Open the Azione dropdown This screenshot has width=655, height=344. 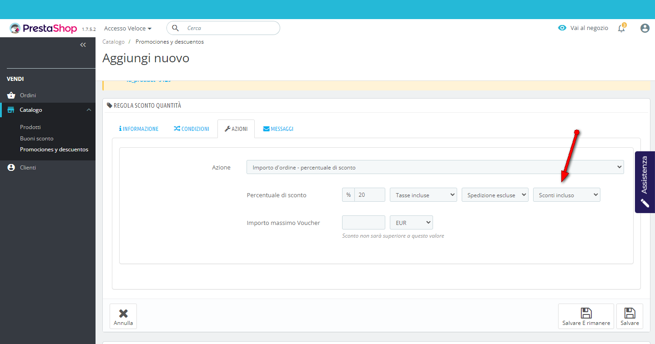pos(435,167)
